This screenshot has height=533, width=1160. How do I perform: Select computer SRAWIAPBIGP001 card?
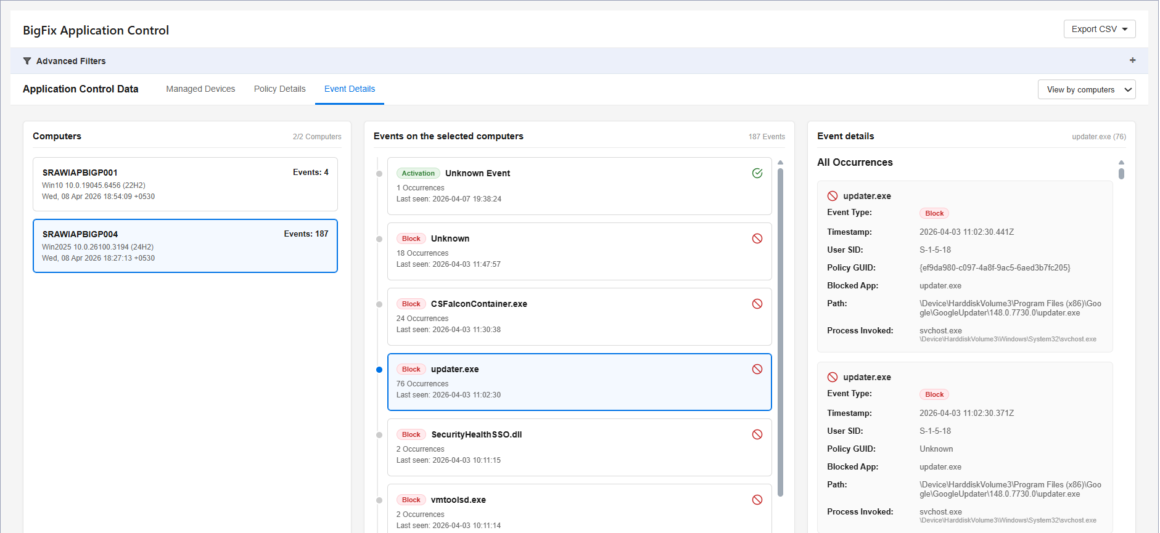(x=185, y=184)
